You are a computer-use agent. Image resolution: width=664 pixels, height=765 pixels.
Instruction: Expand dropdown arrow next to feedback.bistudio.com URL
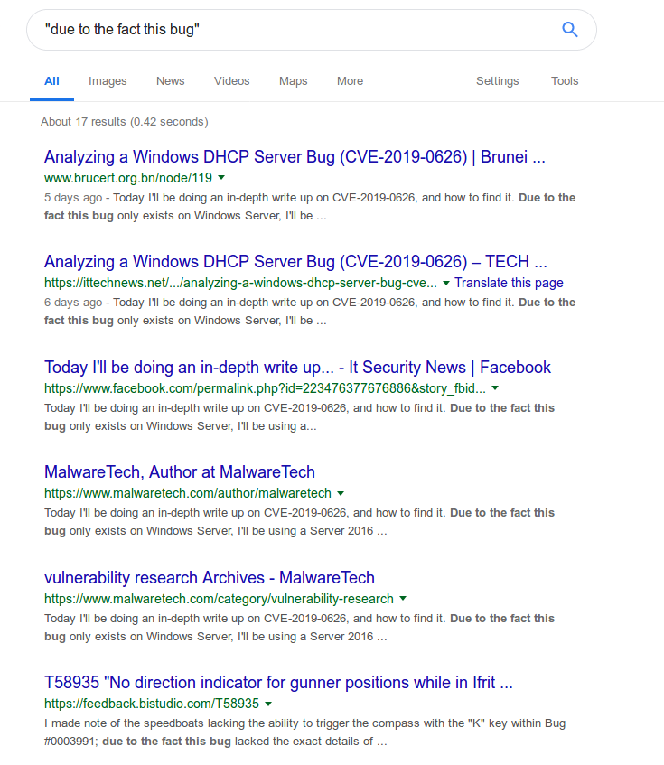point(268,704)
